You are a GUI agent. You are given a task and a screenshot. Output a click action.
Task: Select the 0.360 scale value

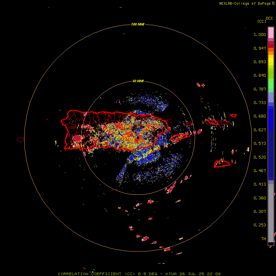(260, 198)
